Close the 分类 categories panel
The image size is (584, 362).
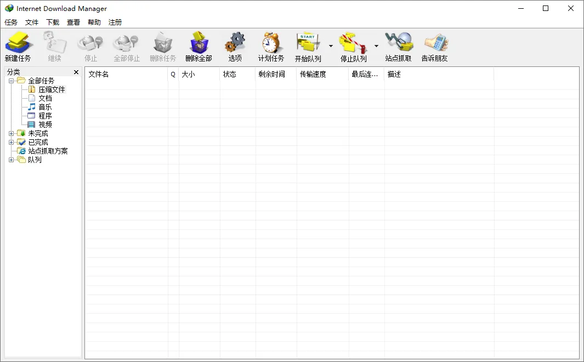(76, 72)
